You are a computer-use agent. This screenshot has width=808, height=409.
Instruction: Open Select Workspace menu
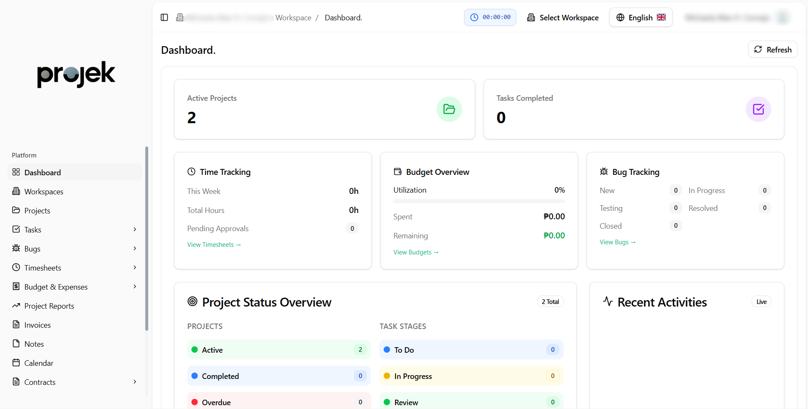click(563, 17)
